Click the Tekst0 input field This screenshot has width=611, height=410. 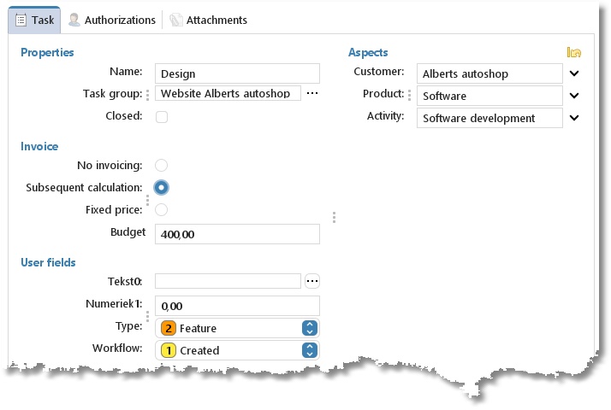click(228, 281)
